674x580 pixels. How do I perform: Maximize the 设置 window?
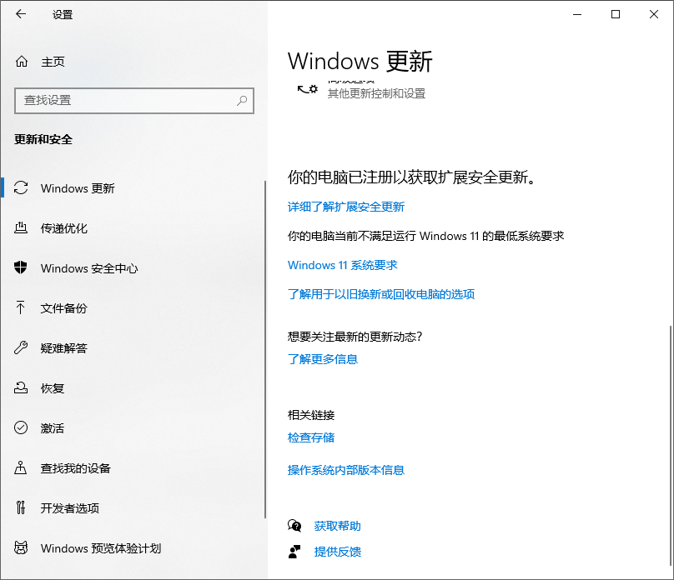click(616, 14)
